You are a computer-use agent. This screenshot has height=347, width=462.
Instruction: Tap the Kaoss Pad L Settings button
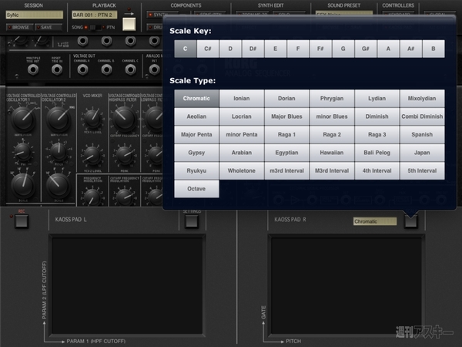click(192, 221)
